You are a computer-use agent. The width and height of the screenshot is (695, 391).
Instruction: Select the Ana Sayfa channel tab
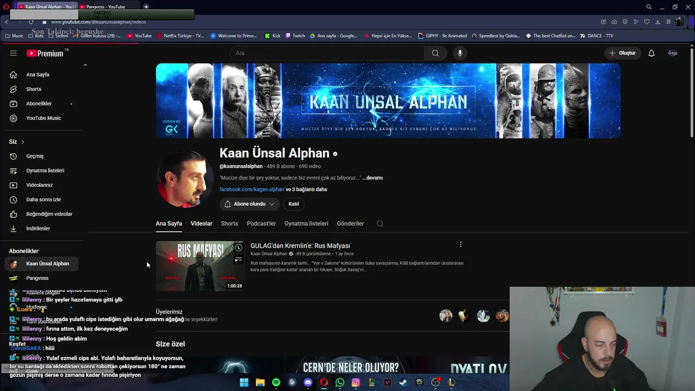pos(169,224)
